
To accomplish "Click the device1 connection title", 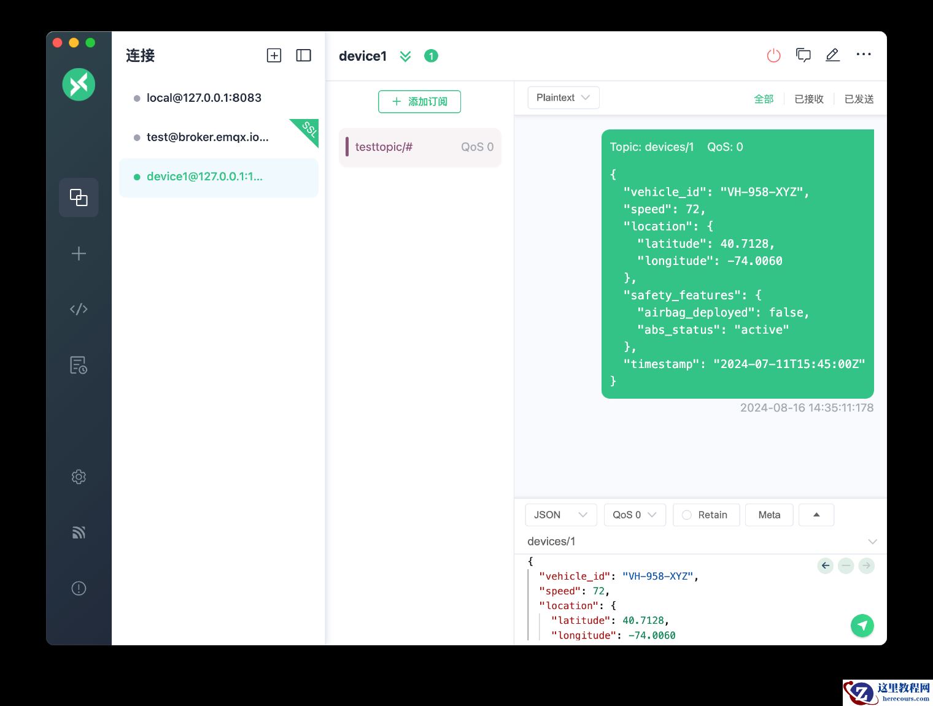I will pyautogui.click(x=363, y=56).
